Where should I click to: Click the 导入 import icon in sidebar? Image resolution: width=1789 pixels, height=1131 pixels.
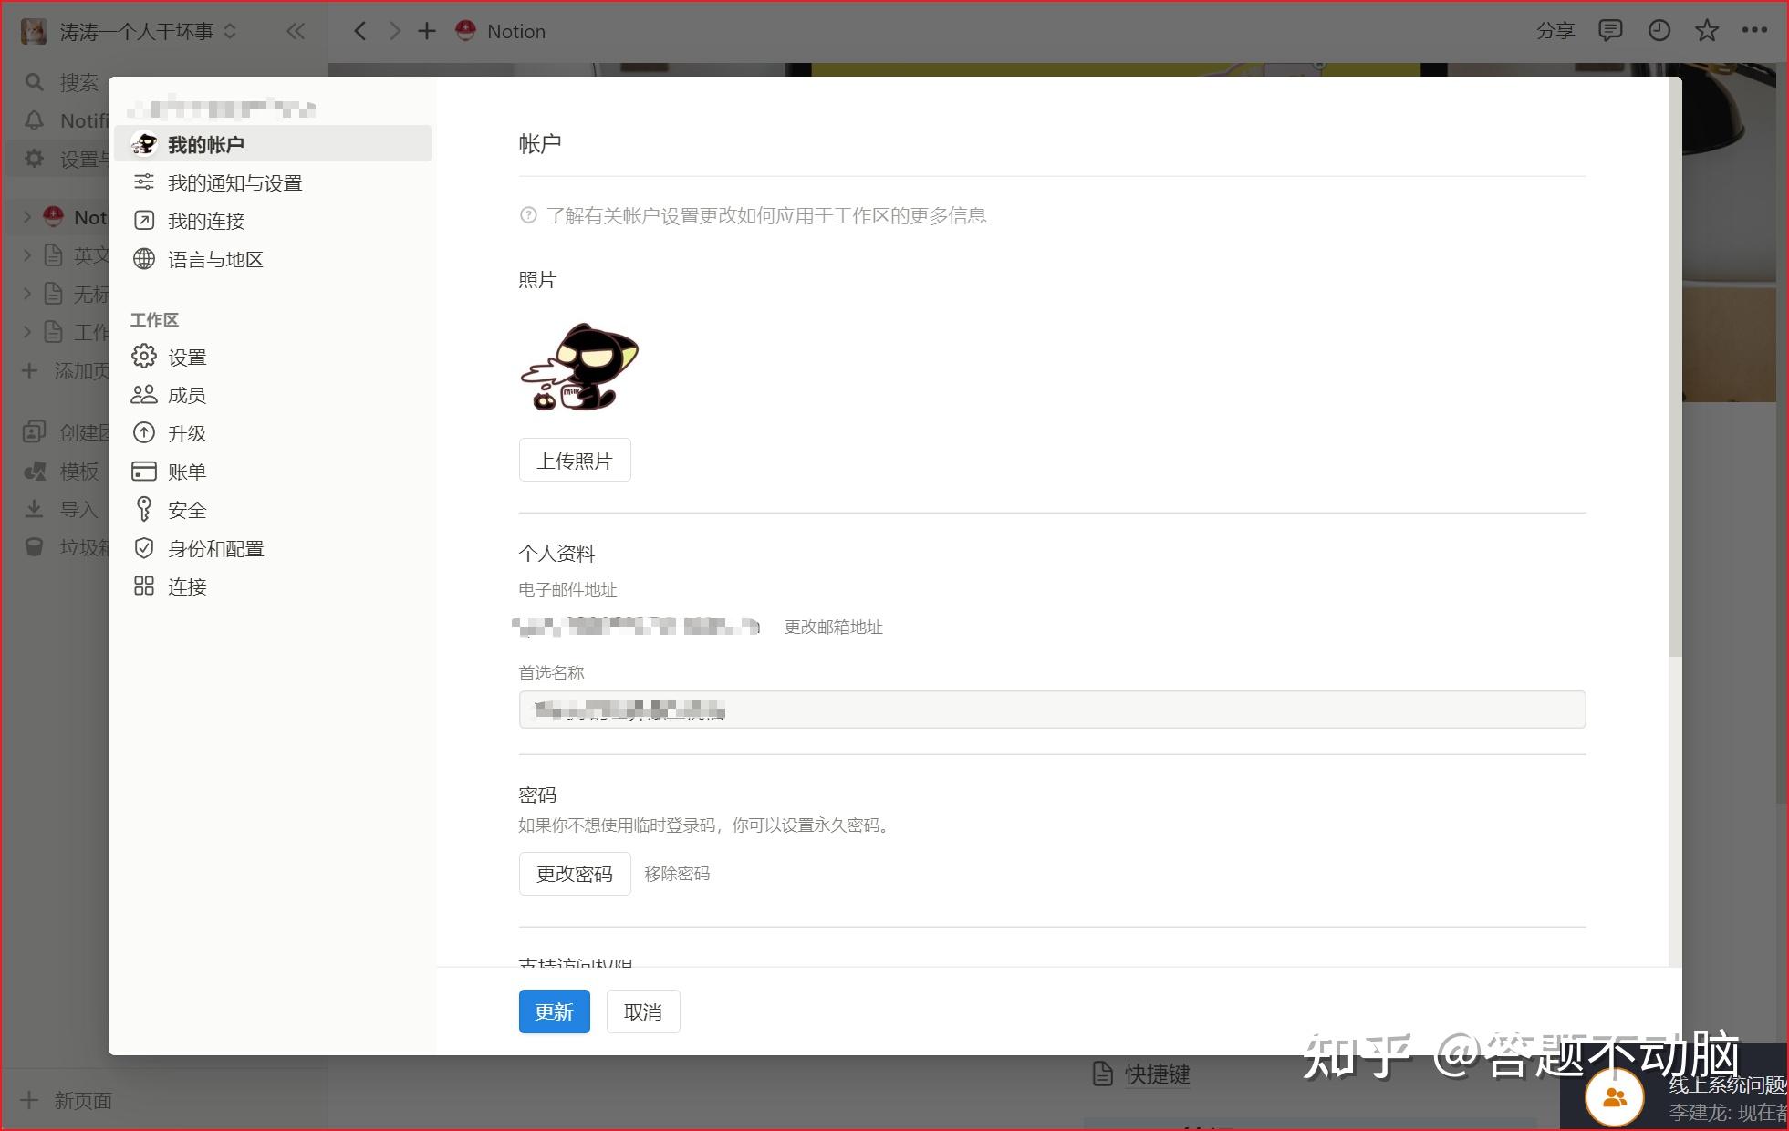34,509
